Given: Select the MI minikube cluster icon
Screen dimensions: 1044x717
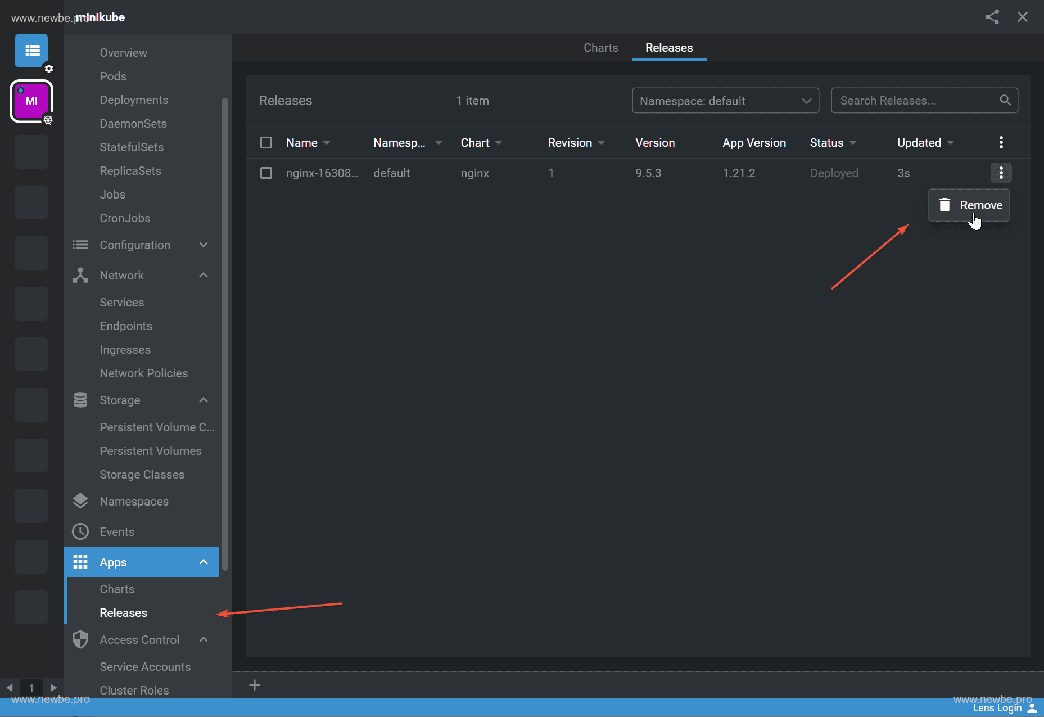Looking at the screenshot, I should tap(31, 101).
